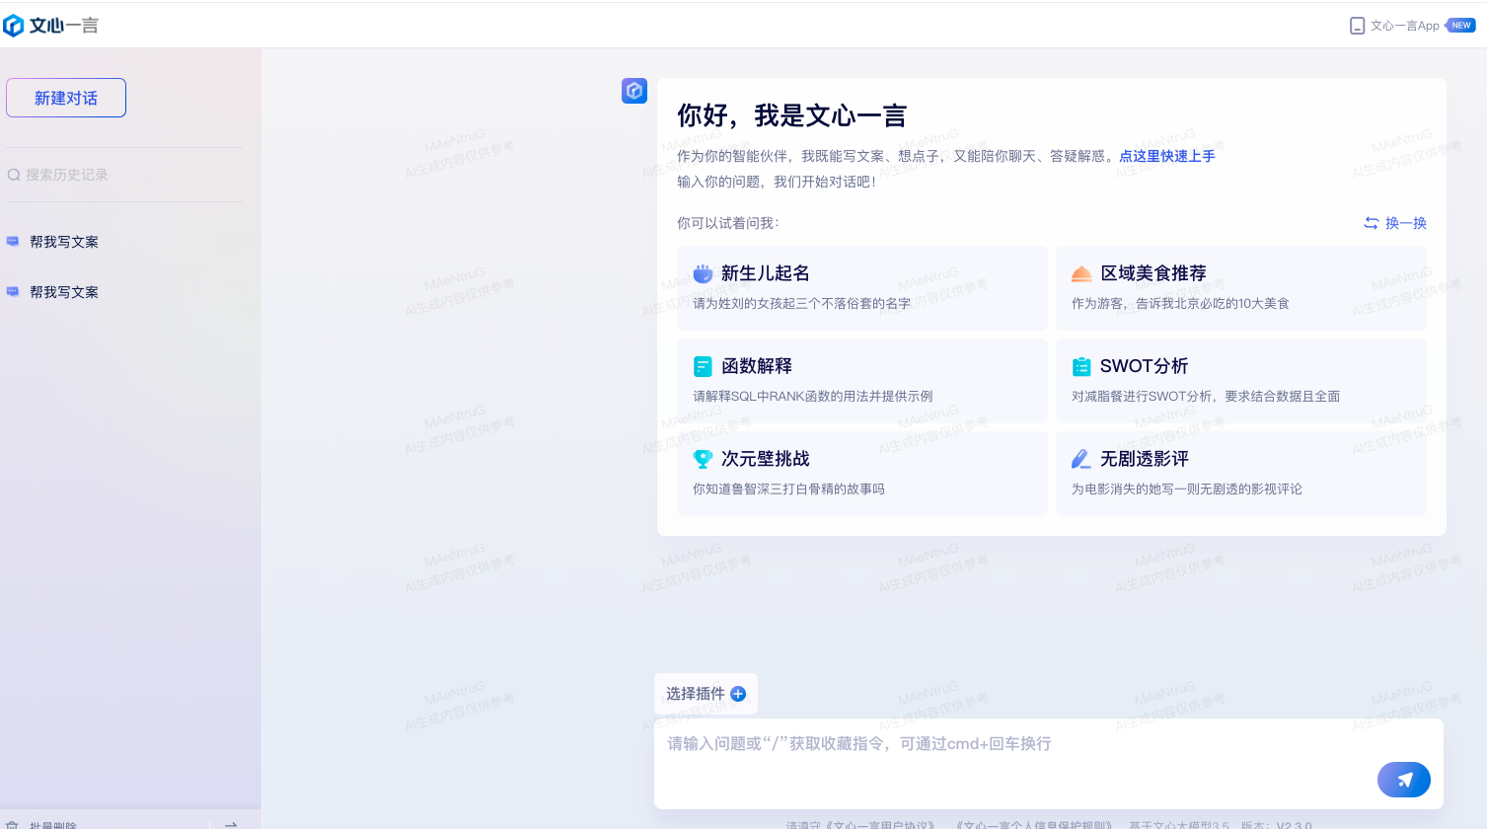Viewport: 1487px width, 829px height.
Task: Click 你知道鲁智深三打白骨精的故事吗 text
Action: click(x=788, y=490)
